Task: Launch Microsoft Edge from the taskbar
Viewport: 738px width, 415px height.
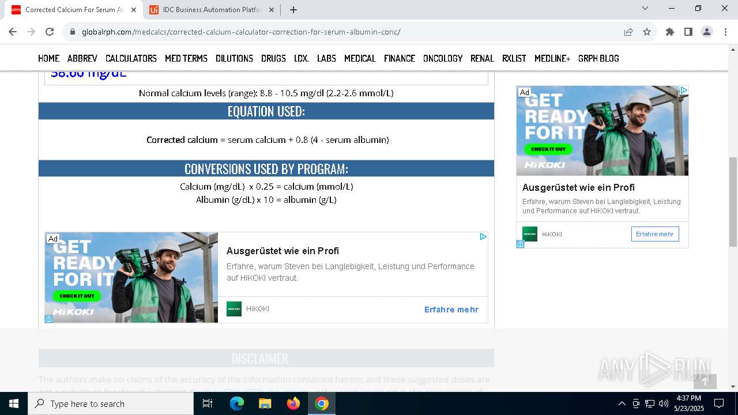Action: click(x=237, y=403)
